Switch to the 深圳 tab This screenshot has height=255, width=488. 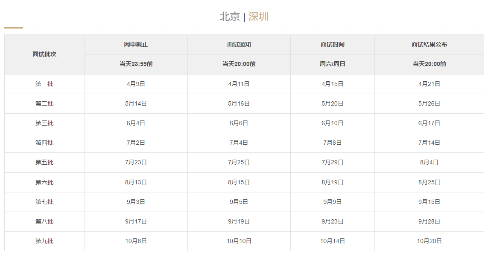click(x=258, y=17)
